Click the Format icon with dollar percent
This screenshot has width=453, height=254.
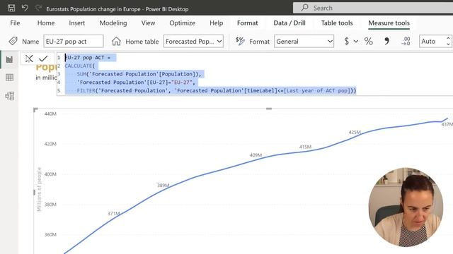240,41
